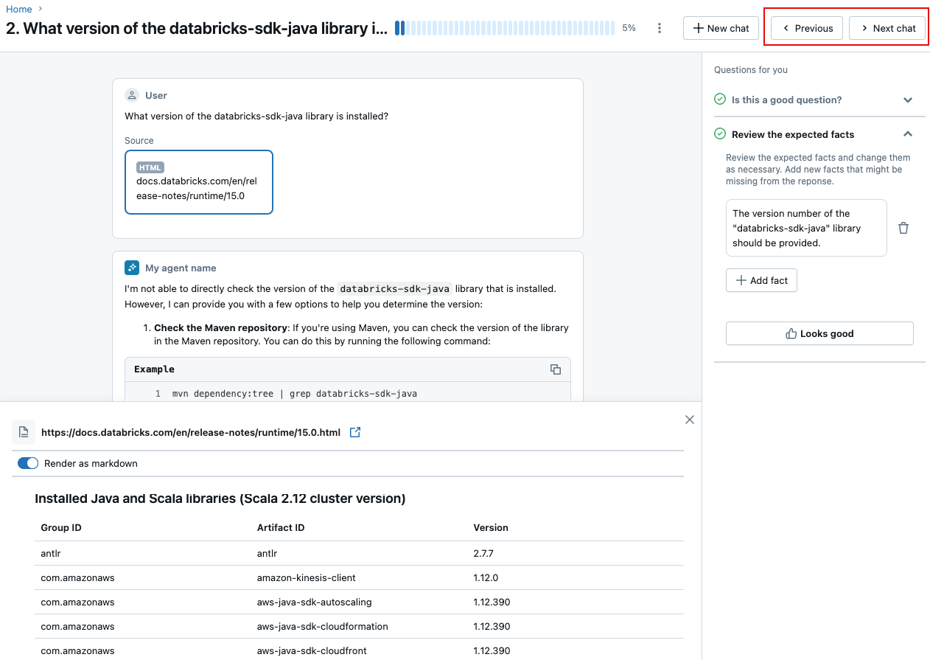Delete the expected fact with trash icon
930x660 pixels.
click(903, 228)
